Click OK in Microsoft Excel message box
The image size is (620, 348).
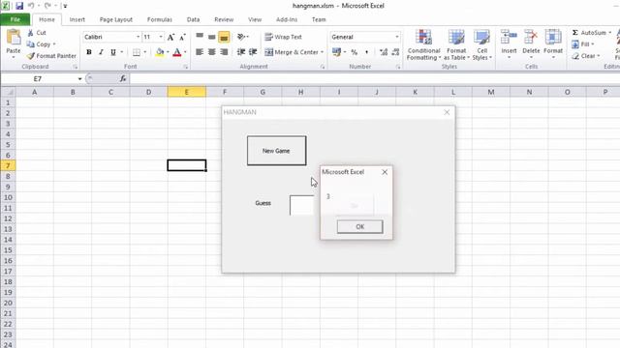tap(359, 226)
